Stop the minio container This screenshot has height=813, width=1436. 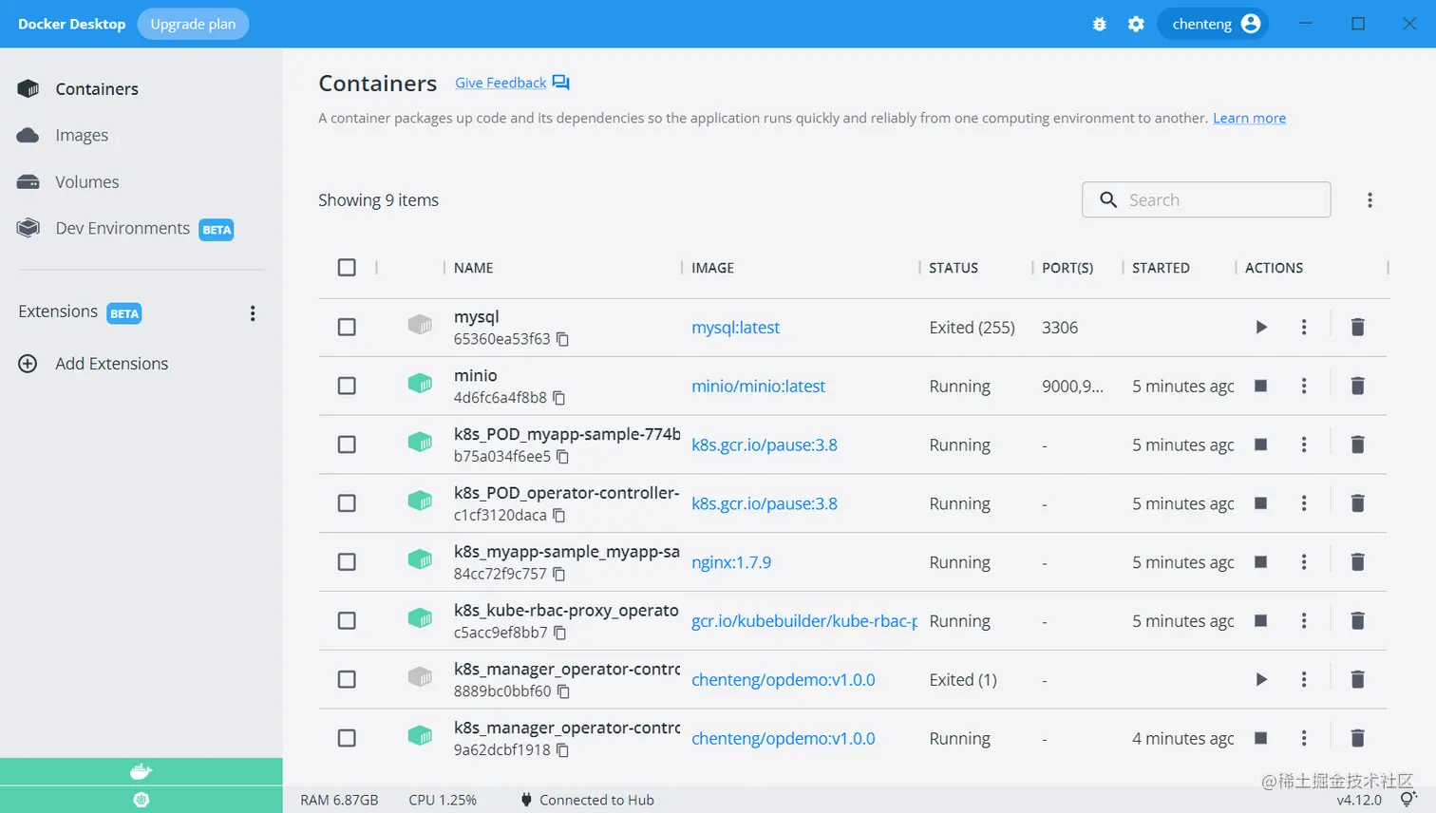tap(1261, 386)
